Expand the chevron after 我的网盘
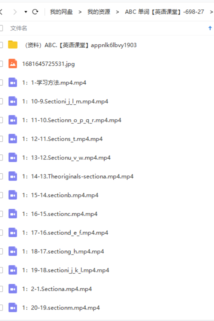The width and height of the screenshot is (214, 321). tap(80, 12)
